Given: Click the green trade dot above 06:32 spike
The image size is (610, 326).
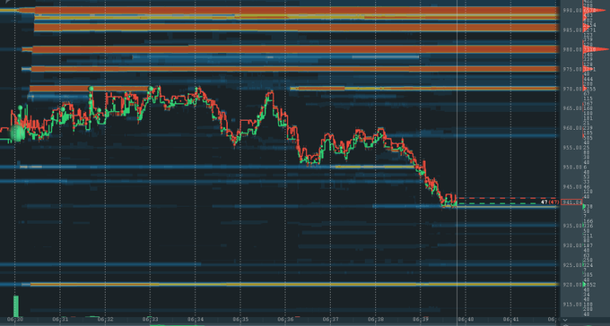Looking at the screenshot, I should click(x=91, y=89).
